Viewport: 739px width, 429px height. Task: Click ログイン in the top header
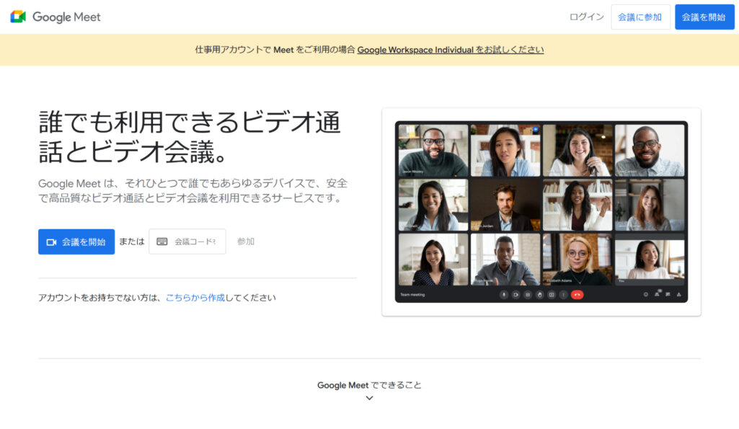[586, 17]
